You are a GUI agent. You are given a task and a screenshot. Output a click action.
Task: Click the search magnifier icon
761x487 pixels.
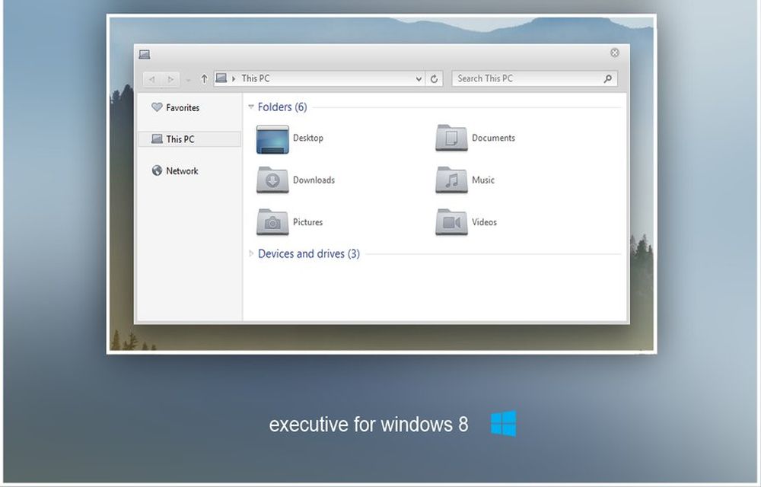[607, 78]
